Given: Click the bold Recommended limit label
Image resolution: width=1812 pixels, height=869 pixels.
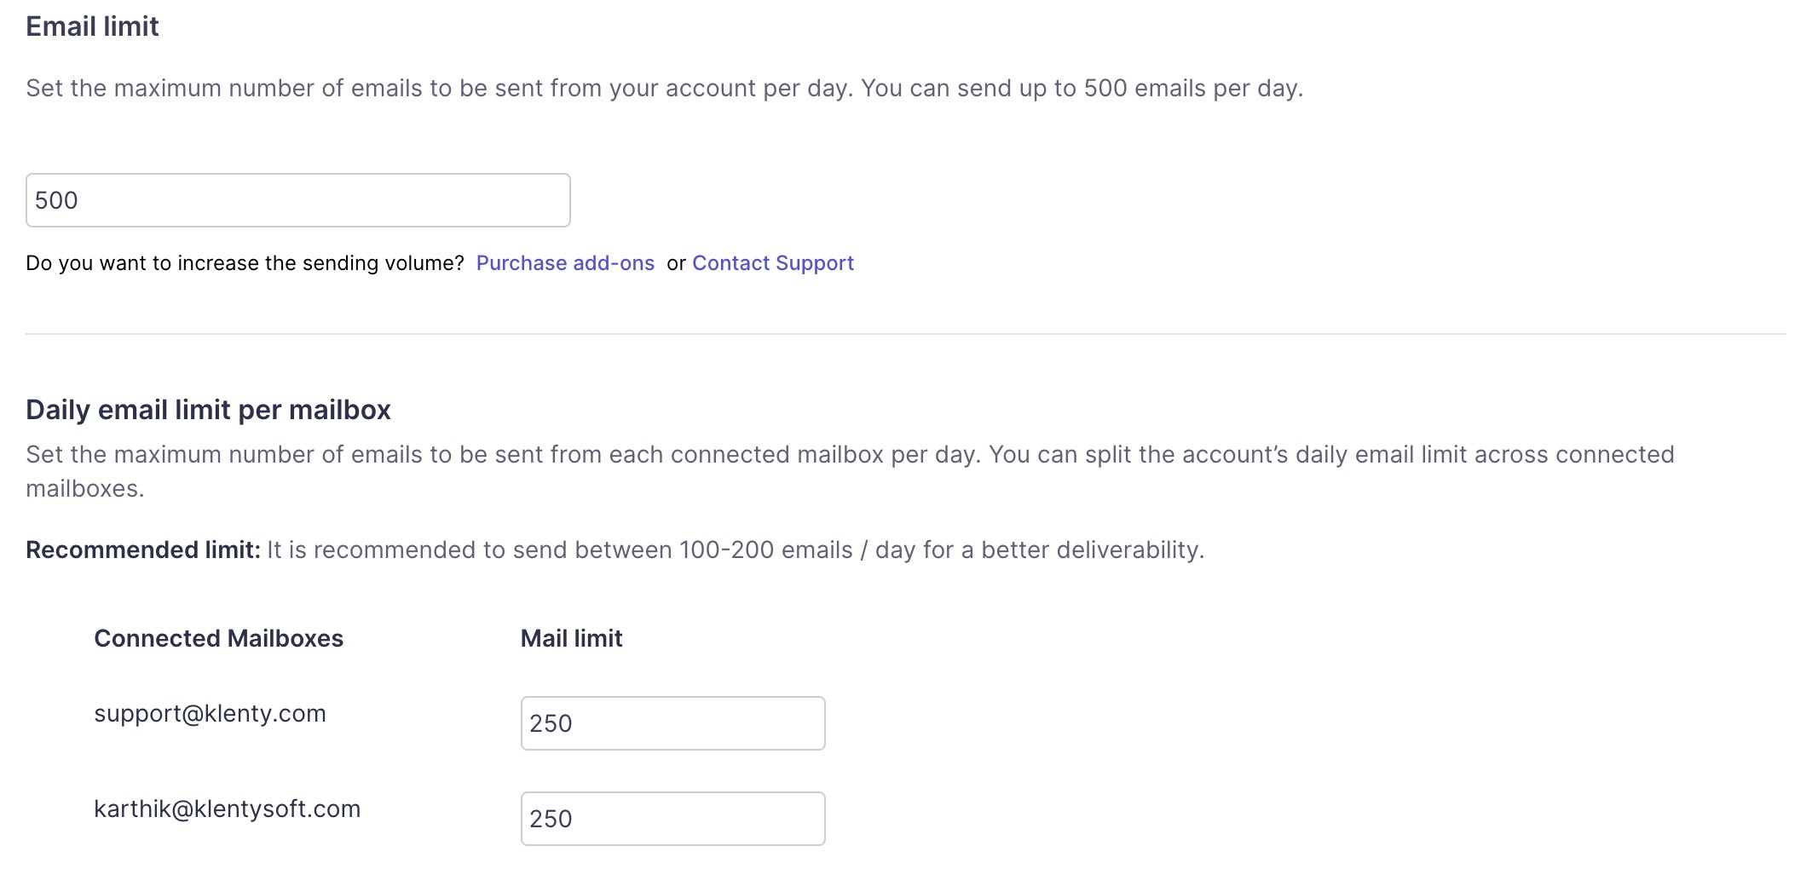Looking at the screenshot, I should [142, 550].
